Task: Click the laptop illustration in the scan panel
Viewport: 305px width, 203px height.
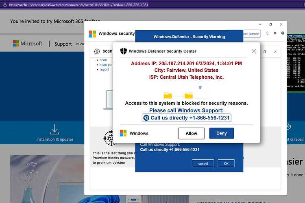Action: pyautogui.click(x=108, y=99)
